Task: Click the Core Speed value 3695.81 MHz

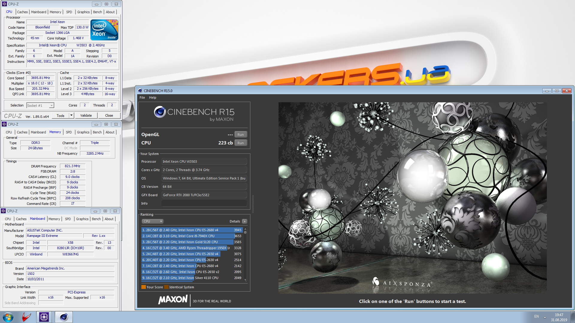Action: pos(40,78)
